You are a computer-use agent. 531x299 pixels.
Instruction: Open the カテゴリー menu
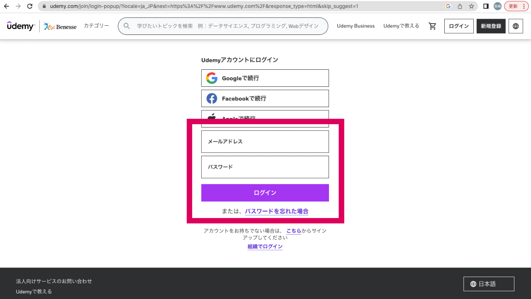96,26
